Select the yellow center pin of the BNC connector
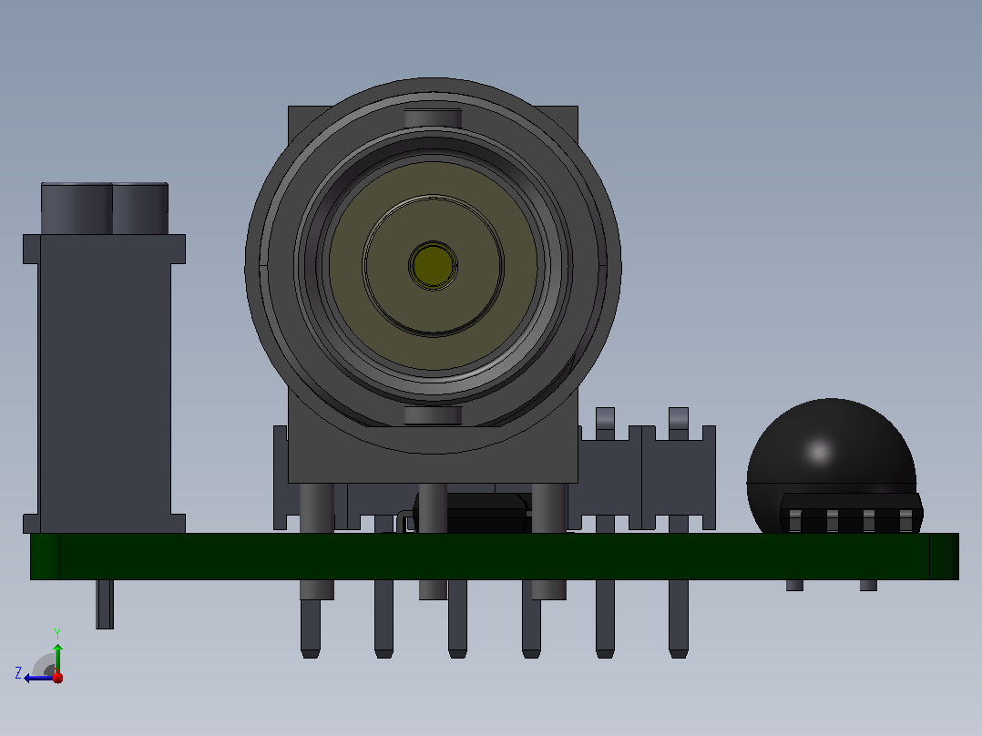The height and width of the screenshot is (736, 982). click(x=433, y=266)
